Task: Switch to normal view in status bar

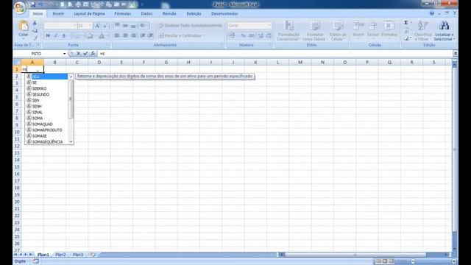Action: pos(378,261)
